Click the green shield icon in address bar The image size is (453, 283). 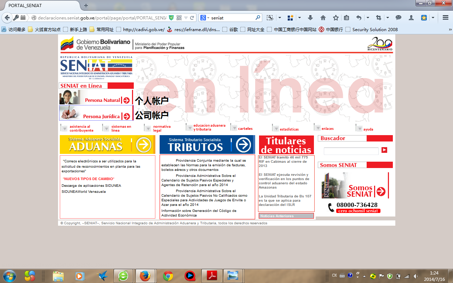tap(171, 18)
